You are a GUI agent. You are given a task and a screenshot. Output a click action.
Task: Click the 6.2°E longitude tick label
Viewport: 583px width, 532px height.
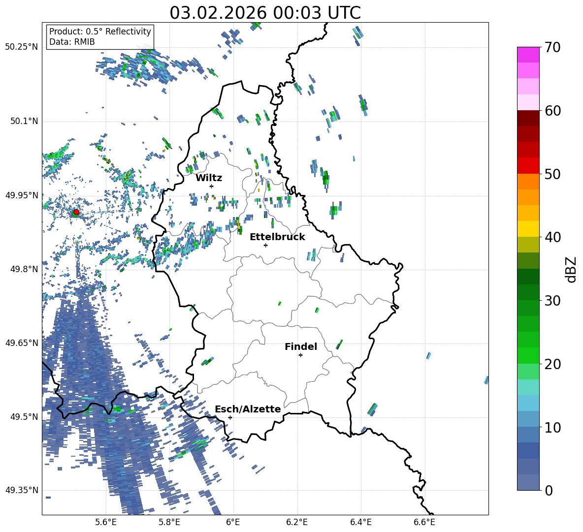click(297, 523)
